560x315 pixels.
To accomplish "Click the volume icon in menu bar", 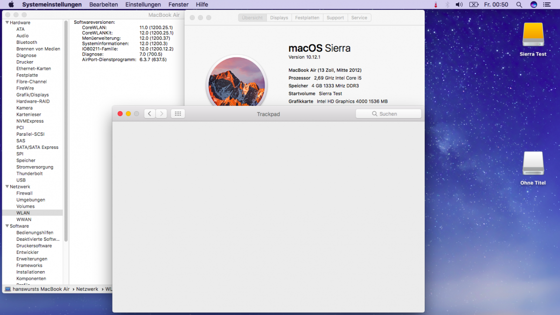I will pyautogui.click(x=459, y=5).
